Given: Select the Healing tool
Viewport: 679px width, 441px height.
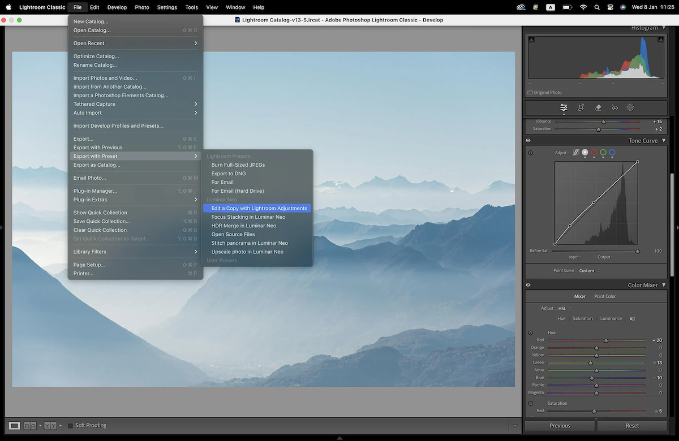Looking at the screenshot, I should pyautogui.click(x=598, y=107).
